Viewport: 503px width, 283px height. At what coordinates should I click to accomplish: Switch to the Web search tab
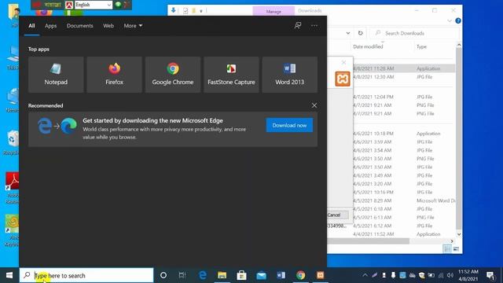point(108,26)
